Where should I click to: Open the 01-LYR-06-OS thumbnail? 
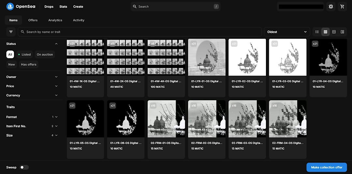point(126,119)
